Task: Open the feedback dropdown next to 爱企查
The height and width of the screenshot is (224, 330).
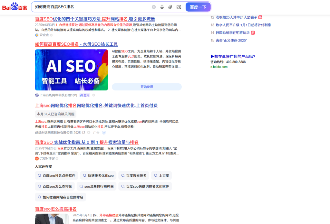Action: [52, 35]
